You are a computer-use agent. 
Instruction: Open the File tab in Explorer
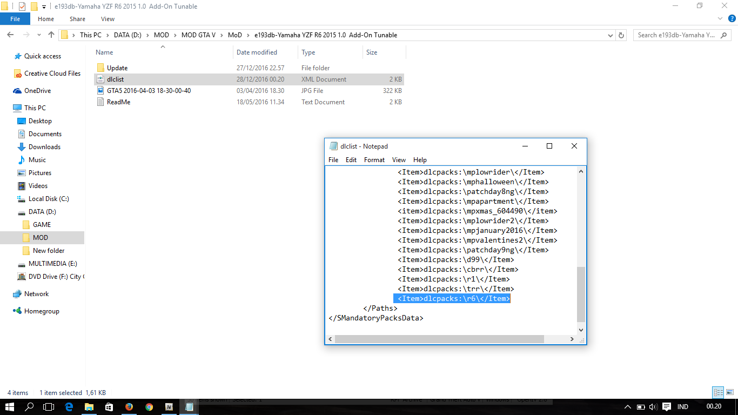click(15, 19)
